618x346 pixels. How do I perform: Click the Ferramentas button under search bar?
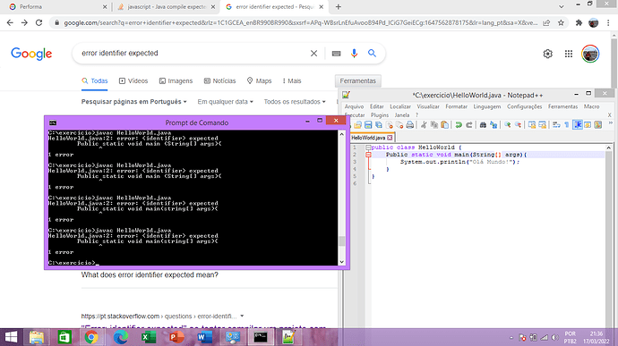click(358, 80)
